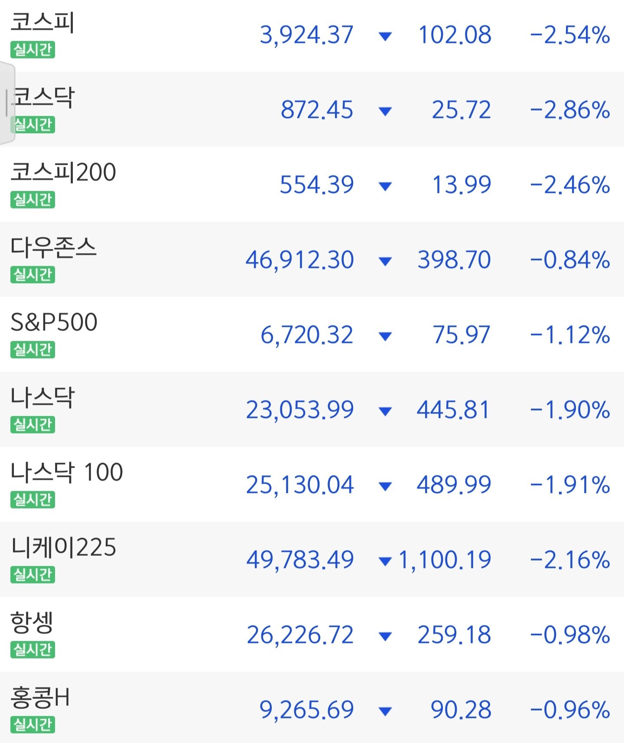Click the 홍콩H change rate -0.96%
Image resolution: width=624 pixels, height=743 pixels.
click(x=570, y=710)
